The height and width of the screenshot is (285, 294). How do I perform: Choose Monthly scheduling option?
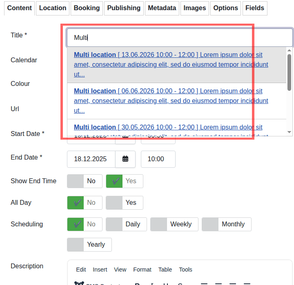(226, 224)
